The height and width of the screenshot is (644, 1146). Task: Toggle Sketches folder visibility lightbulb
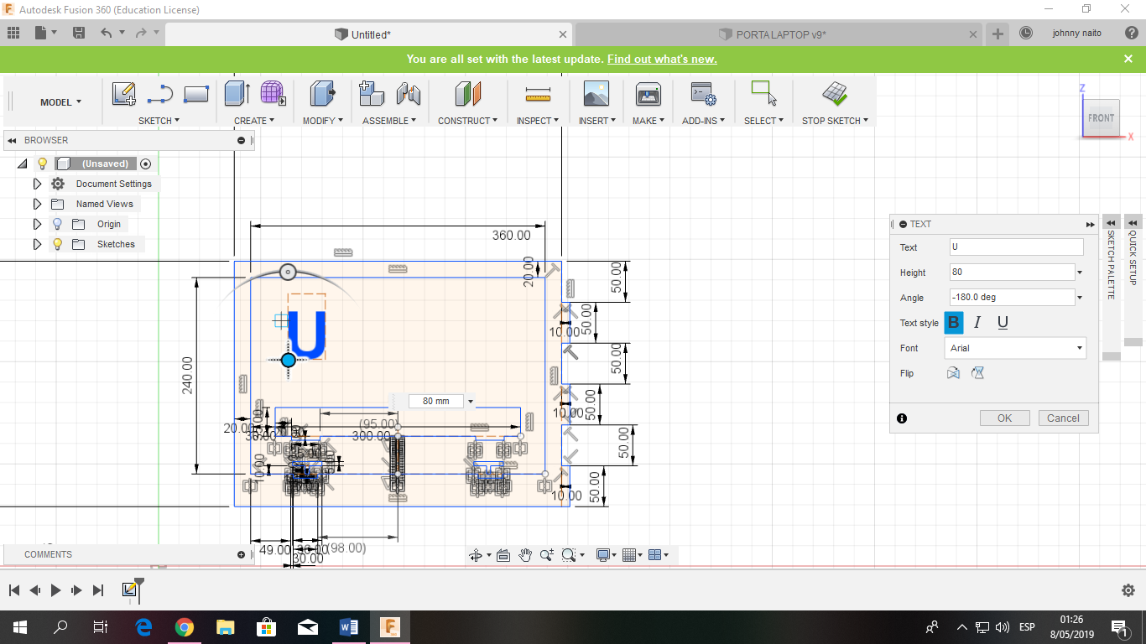point(57,244)
